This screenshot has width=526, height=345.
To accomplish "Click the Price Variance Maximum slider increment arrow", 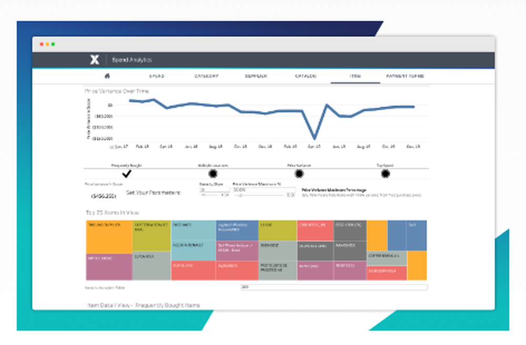I will tap(293, 195).
